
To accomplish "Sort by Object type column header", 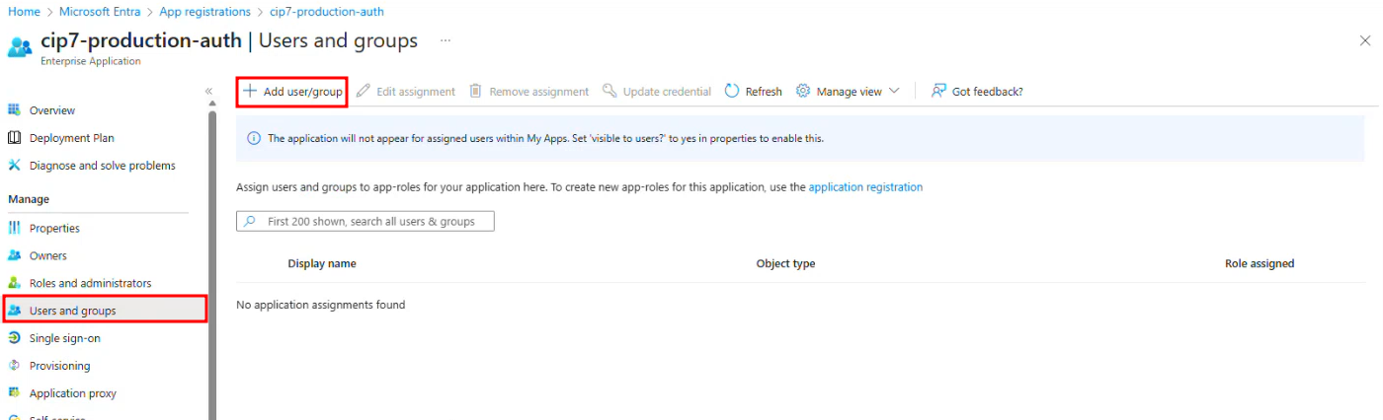I will (785, 263).
